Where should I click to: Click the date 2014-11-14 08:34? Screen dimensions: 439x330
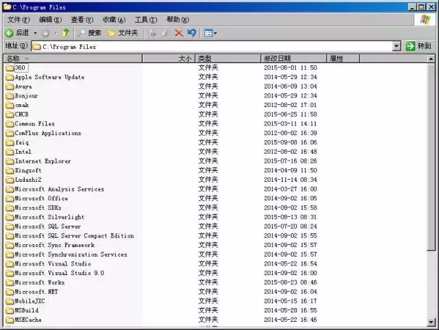coord(290,180)
